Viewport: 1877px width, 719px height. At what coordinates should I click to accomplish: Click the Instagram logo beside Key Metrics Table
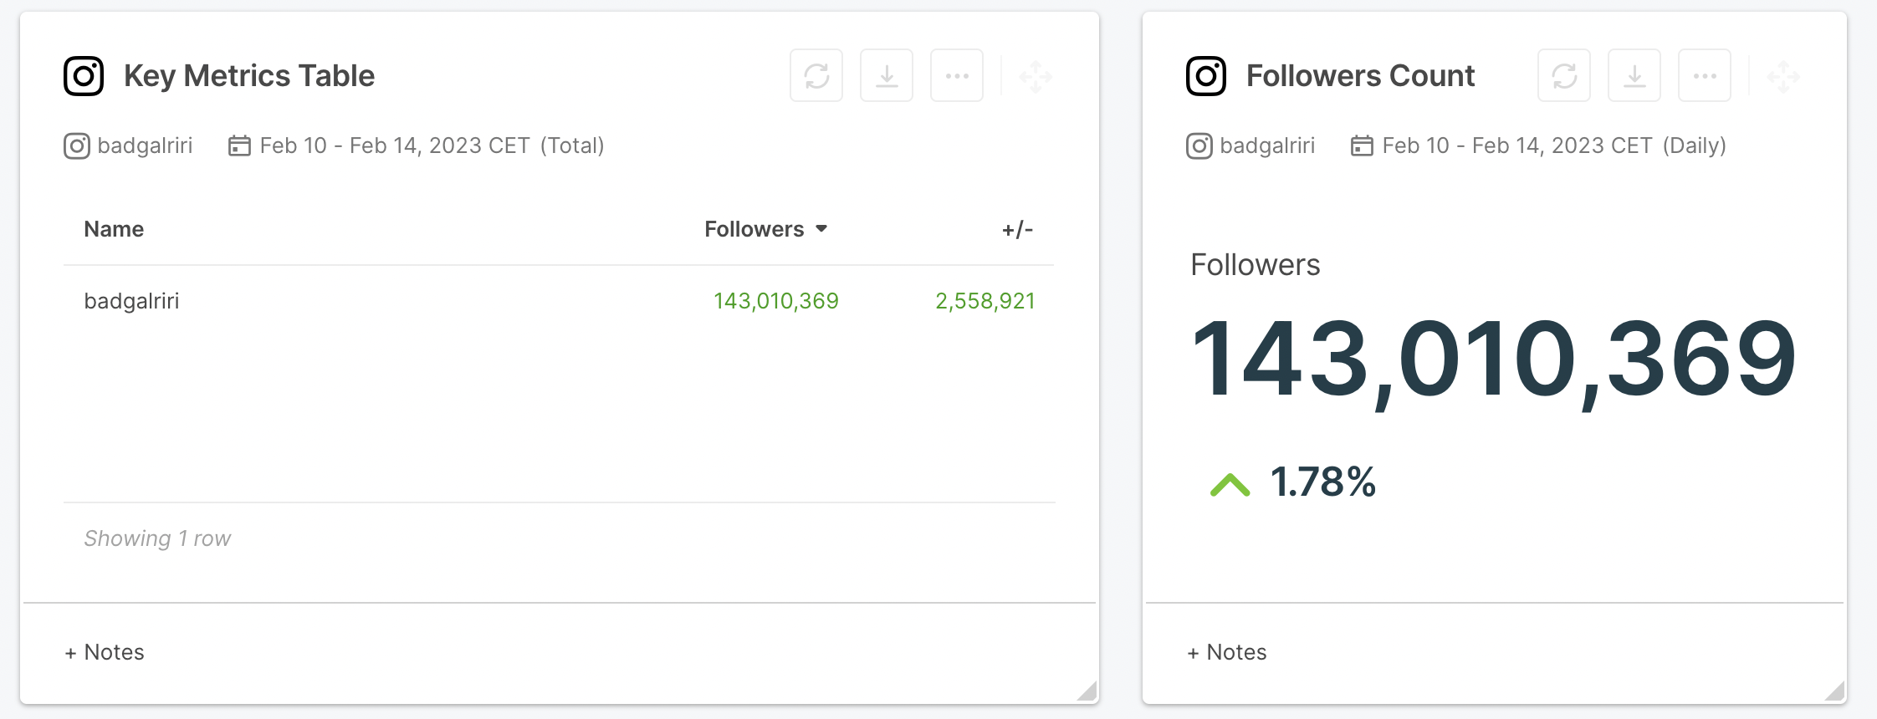tap(84, 76)
